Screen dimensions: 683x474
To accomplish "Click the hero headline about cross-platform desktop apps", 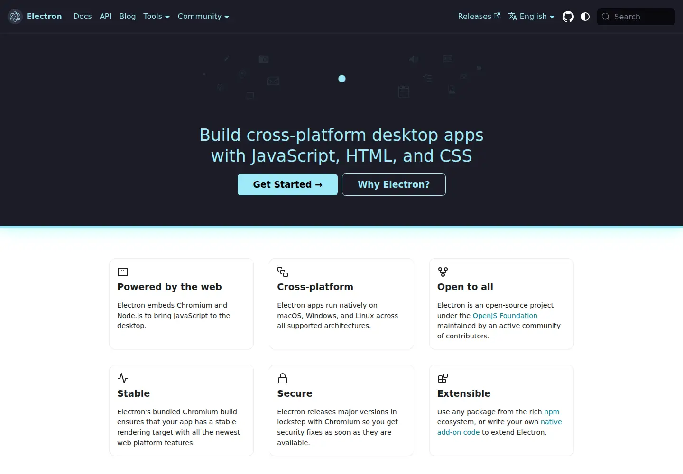I will [x=341, y=146].
